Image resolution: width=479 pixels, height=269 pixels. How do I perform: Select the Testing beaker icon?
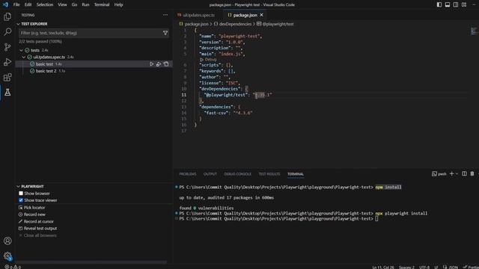pos(7,92)
